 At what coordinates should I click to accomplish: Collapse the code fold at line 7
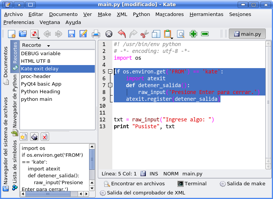[110, 85]
